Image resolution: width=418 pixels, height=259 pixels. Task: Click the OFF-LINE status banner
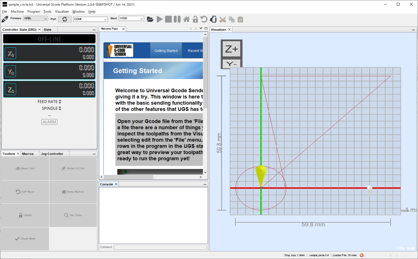click(x=49, y=39)
